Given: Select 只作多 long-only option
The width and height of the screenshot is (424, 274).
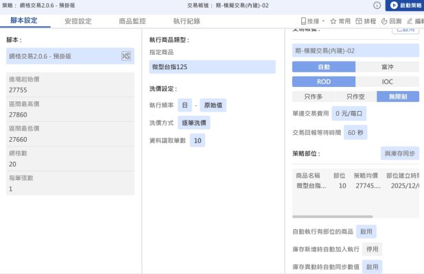Looking at the screenshot, I should coord(313,97).
